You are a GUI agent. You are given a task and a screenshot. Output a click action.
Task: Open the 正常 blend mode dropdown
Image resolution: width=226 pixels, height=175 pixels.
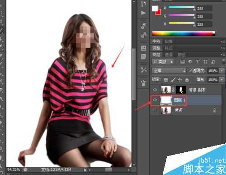click(x=169, y=71)
